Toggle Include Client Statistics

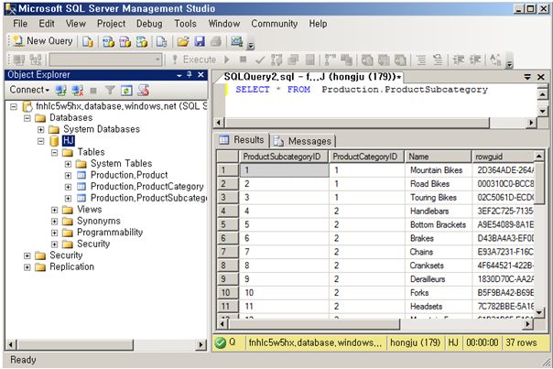pos(347,60)
